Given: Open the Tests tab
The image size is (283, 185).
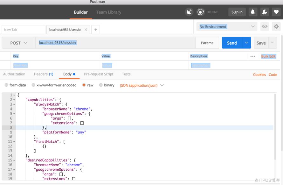Looking at the screenshot, I should [126, 74].
